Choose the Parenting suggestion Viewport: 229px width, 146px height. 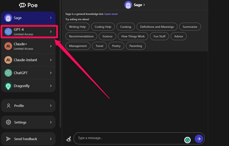(136, 46)
